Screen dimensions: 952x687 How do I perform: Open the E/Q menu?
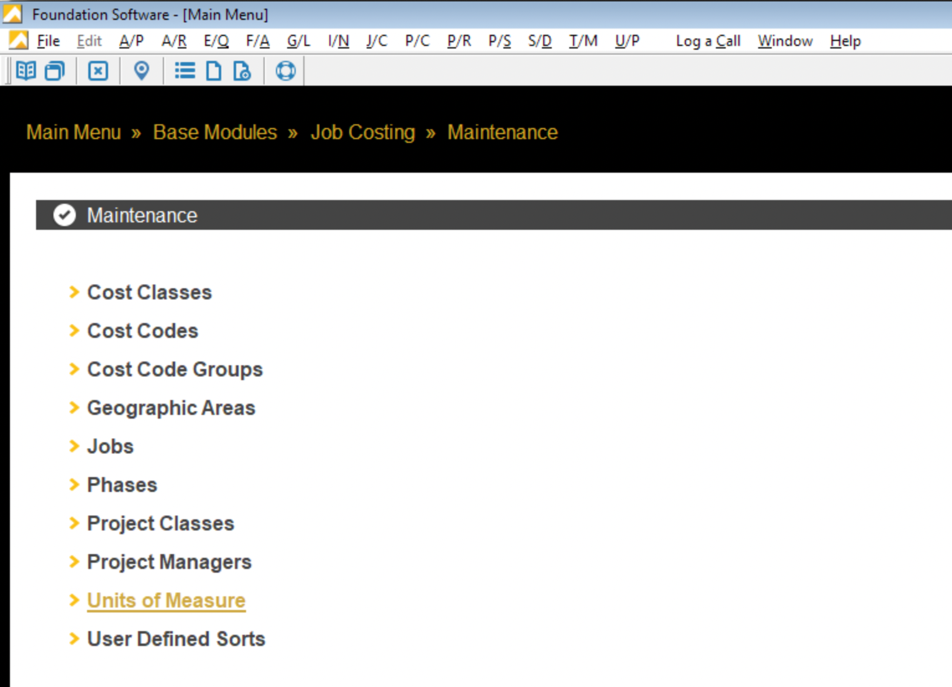click(x=216, y=41)
